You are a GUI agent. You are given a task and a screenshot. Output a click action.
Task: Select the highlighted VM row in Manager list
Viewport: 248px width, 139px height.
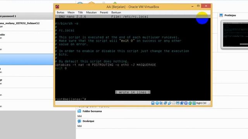point(27,59)
